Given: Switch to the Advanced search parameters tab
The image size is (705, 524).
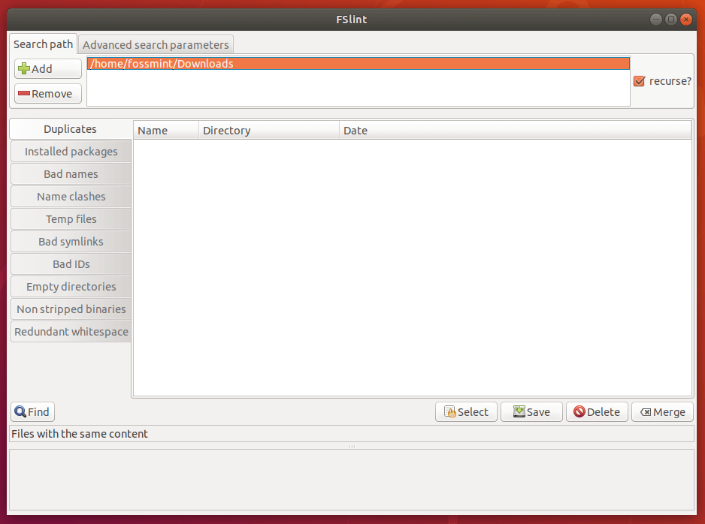Looking at the screenshot, I should (155, 44).
